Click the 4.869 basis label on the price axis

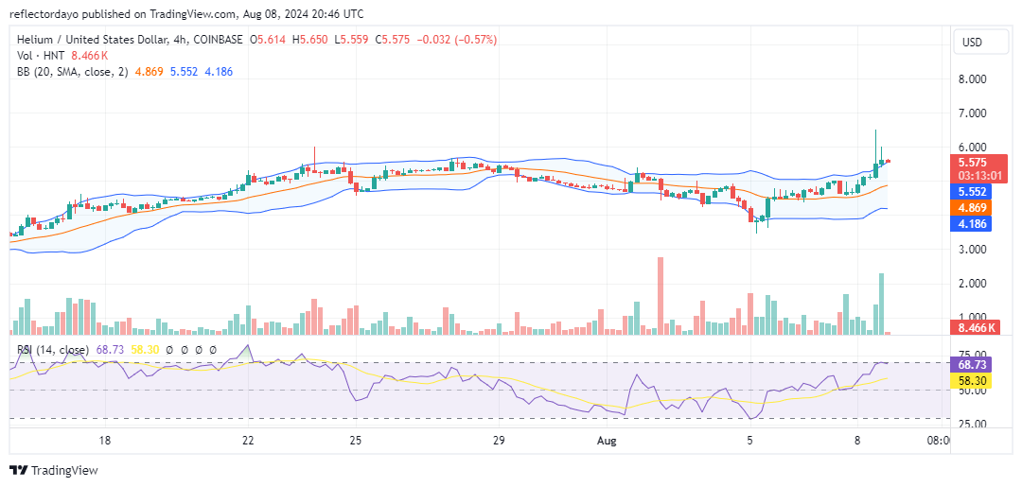pos(972,208)
